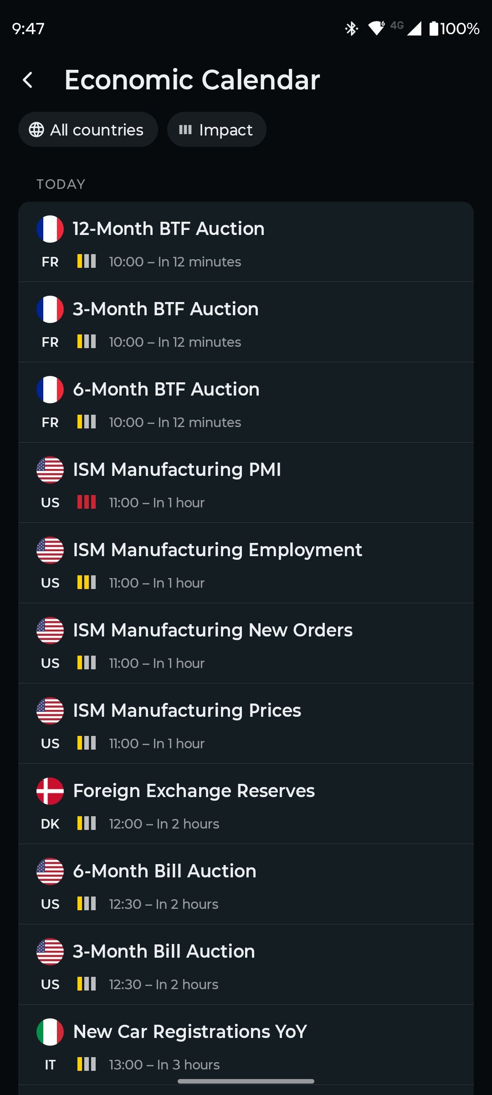This screenshot has width=492, height=1095.
Task: Tap Denmark flag on Foreign Exchange Reserves
Action: click(x=50, y=791)
